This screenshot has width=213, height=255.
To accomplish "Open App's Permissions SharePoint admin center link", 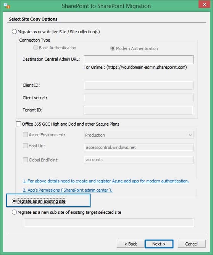I will point(68,190).
